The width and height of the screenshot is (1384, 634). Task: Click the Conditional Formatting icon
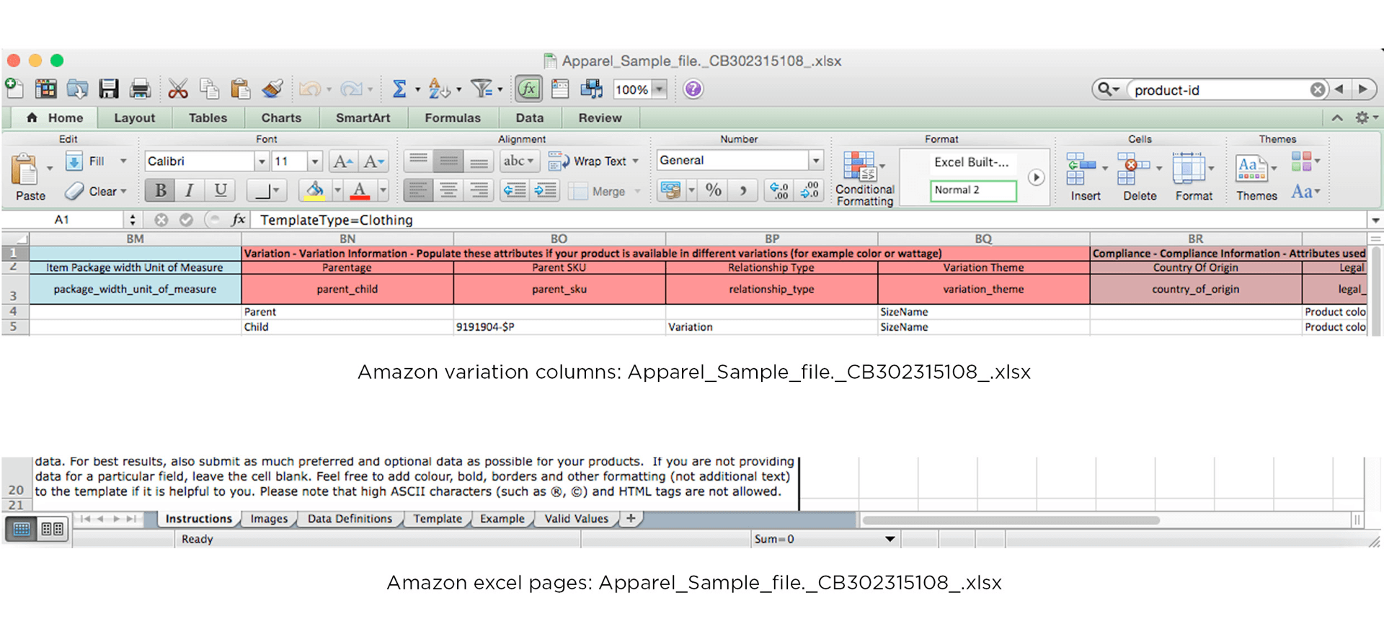click(x=864, y=179)
